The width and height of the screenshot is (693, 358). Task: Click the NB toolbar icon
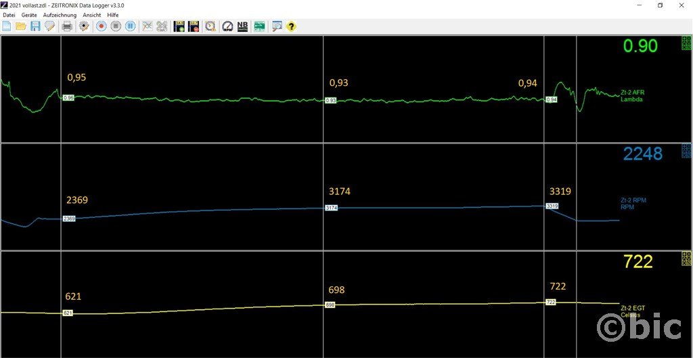[242, 26]
